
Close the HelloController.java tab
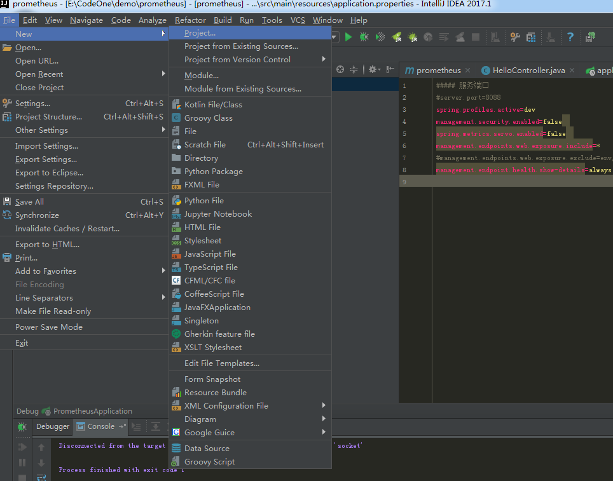click(572, 71)
